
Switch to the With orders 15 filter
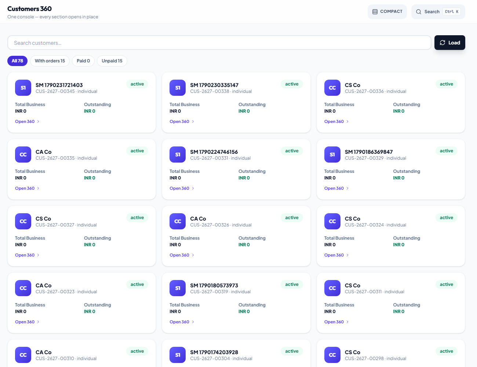click(50, 61)
